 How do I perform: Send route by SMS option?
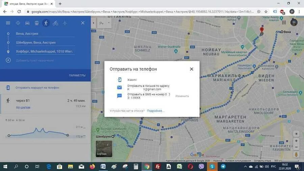tap(144, 96)
